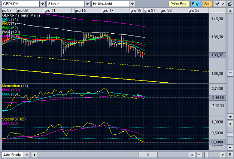Click the horizontal zoom slider at the bottom
Viewport: 234px width, 159px height.
pos(206,155)
